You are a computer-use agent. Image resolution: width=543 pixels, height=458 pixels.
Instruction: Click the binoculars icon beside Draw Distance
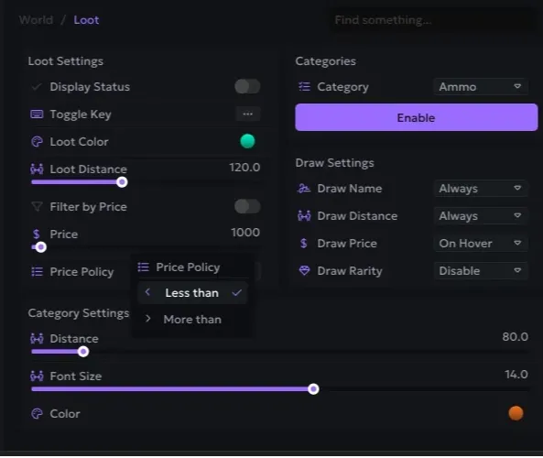[304, 216]
